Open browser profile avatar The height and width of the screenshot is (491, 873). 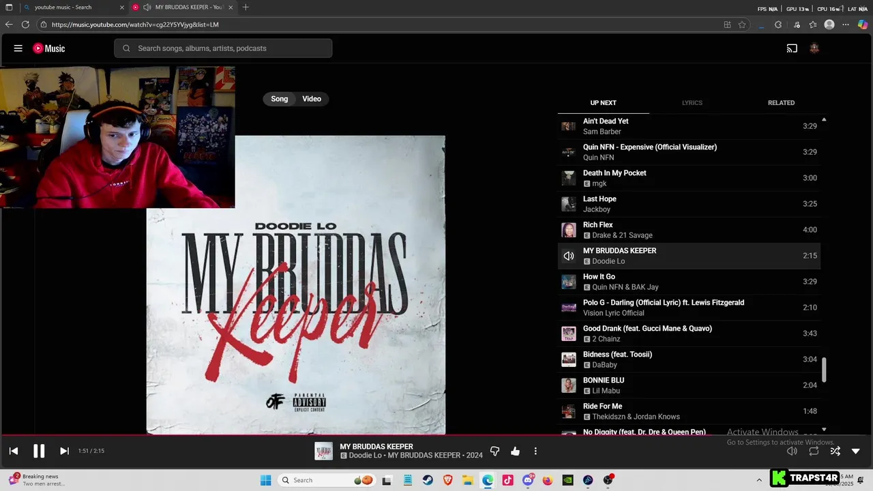pyautogui.click(x=829, y=25)
